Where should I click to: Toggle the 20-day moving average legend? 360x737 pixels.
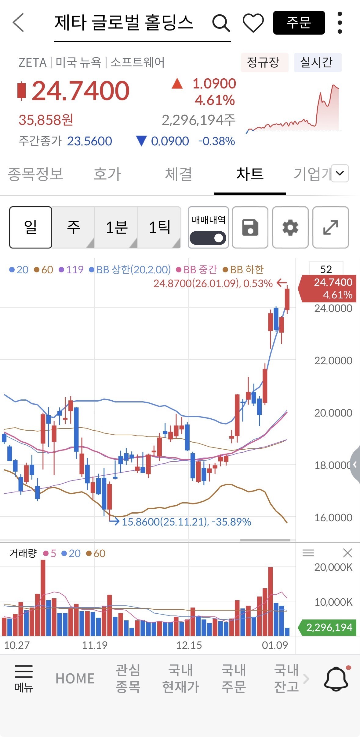[x=19, y=270]
